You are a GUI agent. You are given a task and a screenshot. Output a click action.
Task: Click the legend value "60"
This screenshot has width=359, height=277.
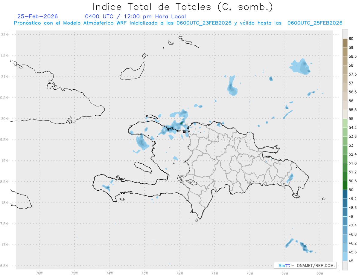[351, 39]
